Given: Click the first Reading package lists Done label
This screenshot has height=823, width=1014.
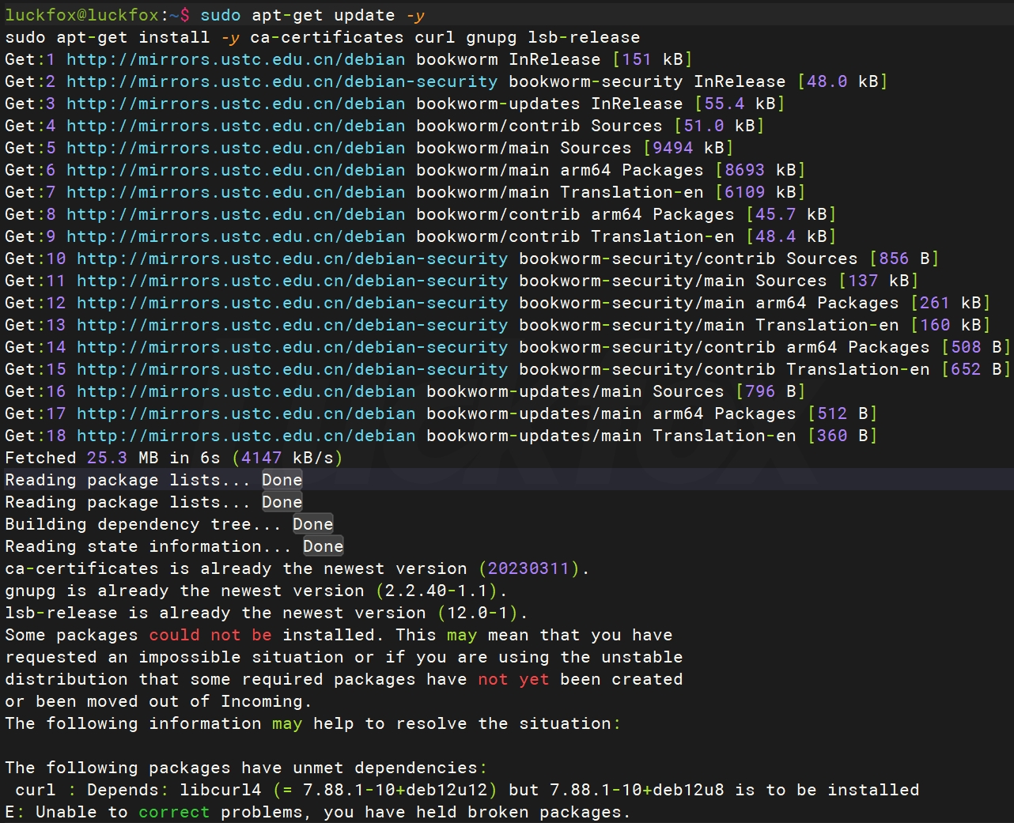Looking at the screenshot, I should point(282,480).
